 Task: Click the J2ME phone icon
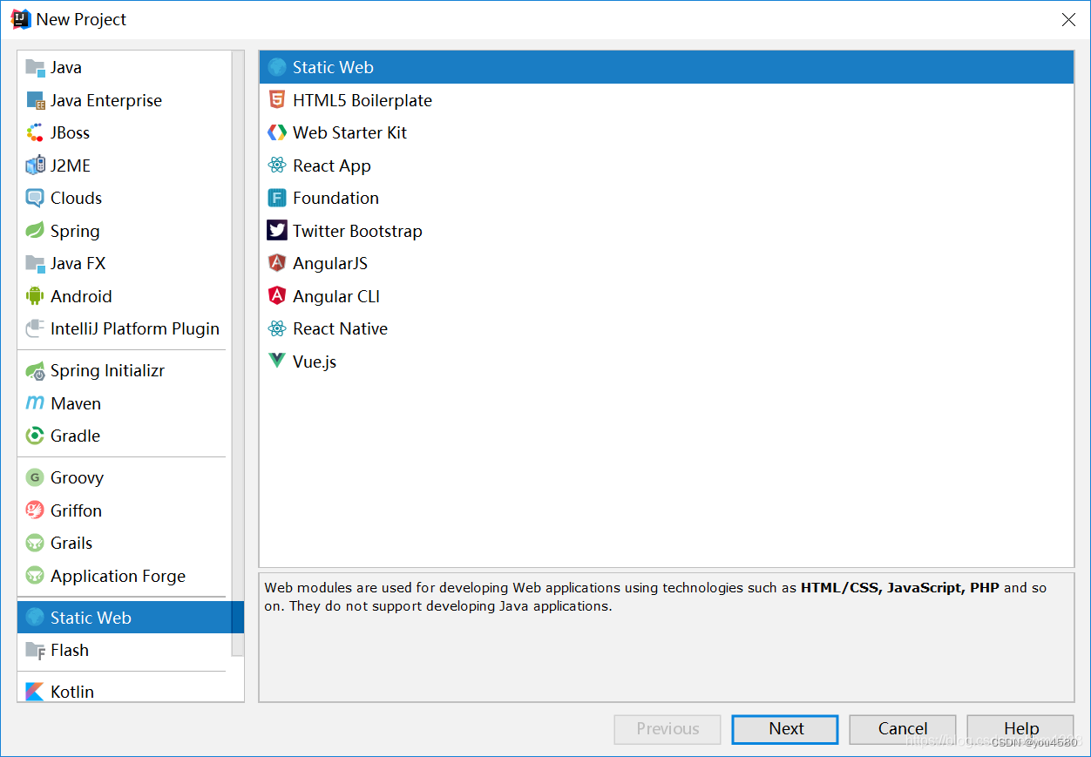(35, 166)
